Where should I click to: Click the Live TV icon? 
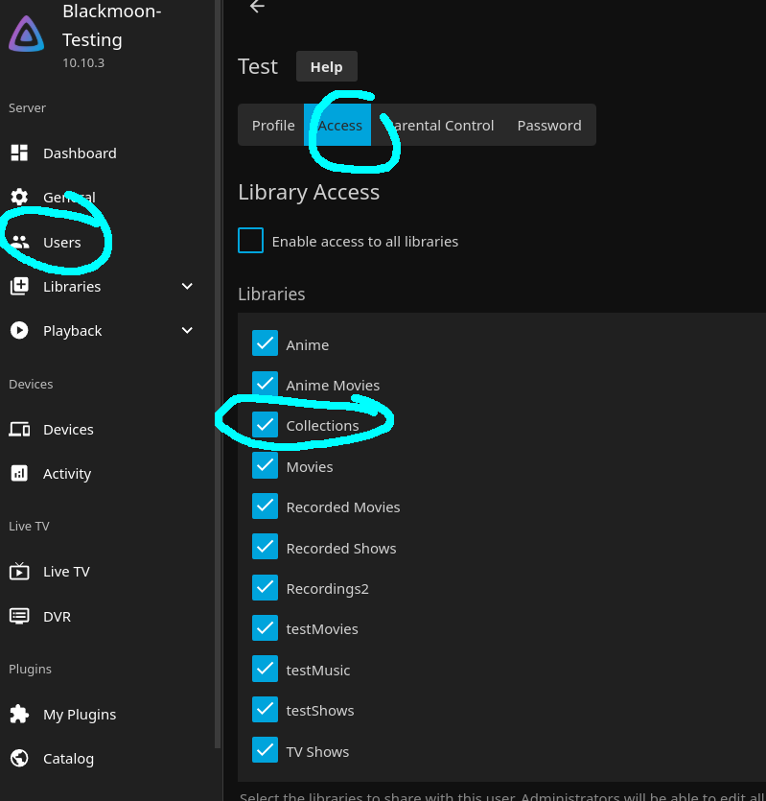click(19, 572)
